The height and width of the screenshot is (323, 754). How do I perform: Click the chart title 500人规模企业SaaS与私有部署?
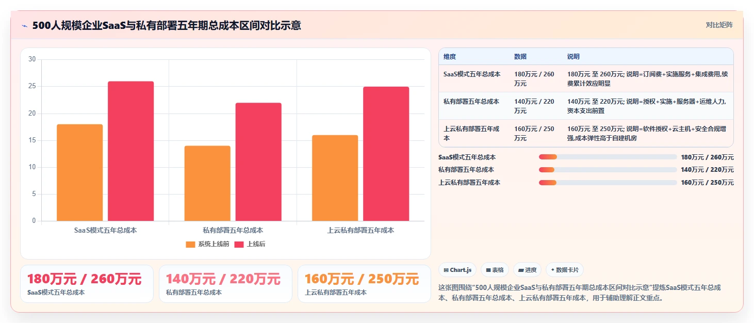(x=167, y=25)
